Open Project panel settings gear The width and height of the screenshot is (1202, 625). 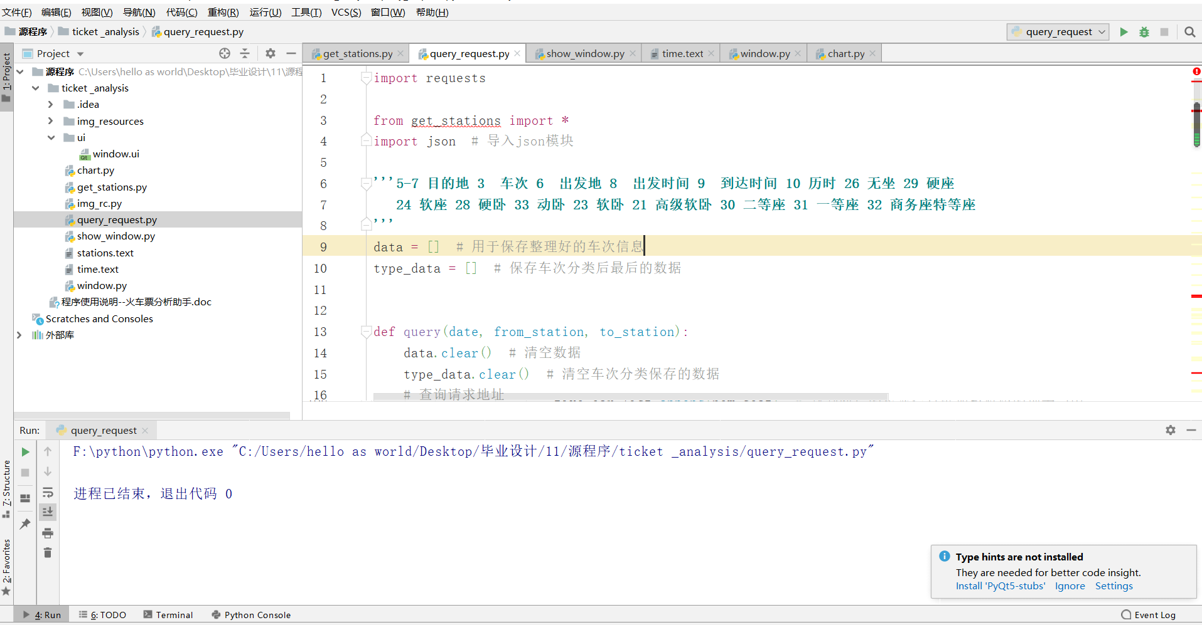271,53
